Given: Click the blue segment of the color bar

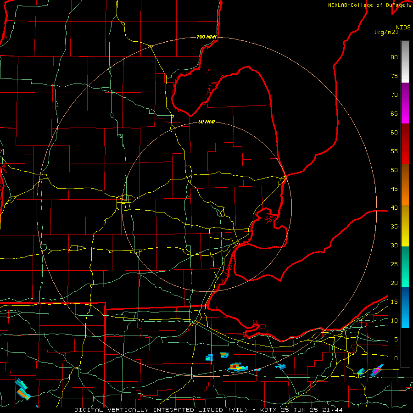Looking at the screenshot, I should (x=405, y=307).
